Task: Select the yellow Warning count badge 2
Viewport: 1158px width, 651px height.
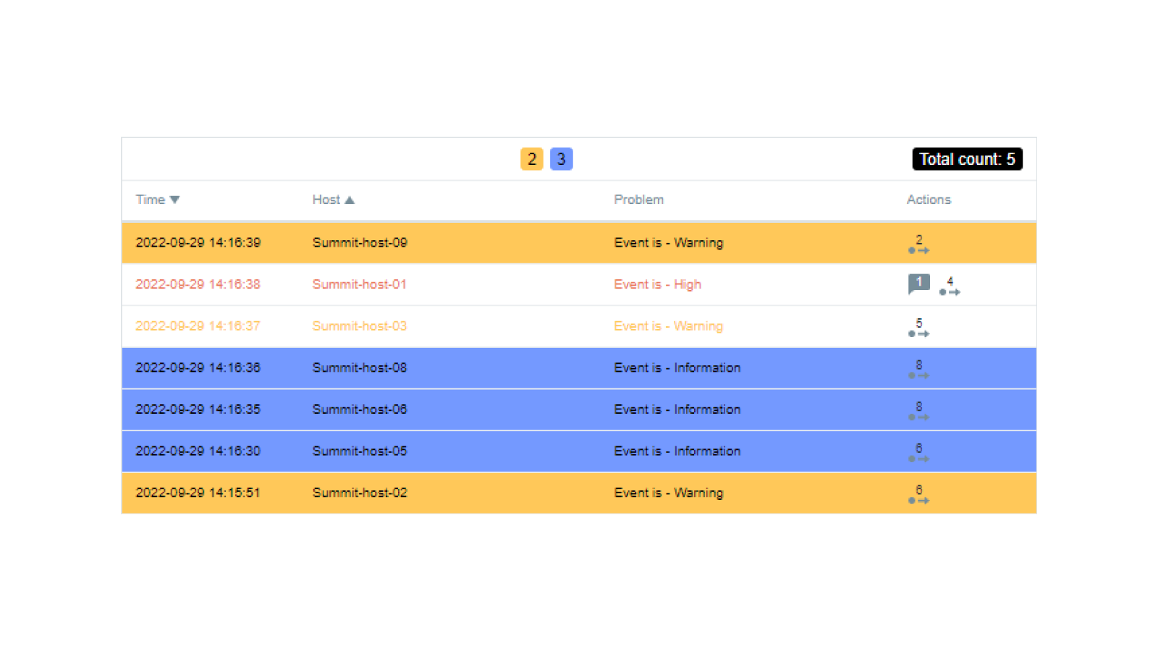Action: pos(532,159)
